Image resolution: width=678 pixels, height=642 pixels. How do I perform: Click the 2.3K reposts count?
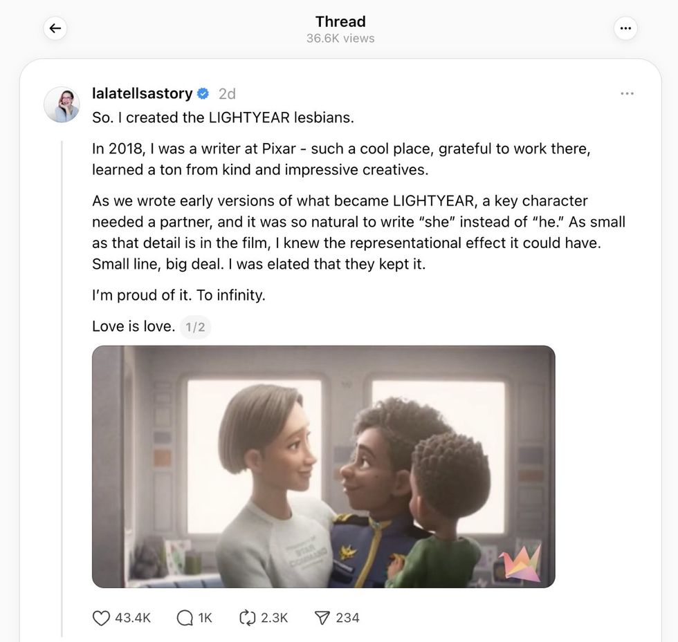274,618
